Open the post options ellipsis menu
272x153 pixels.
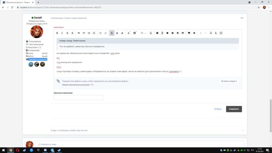point(242,18)
